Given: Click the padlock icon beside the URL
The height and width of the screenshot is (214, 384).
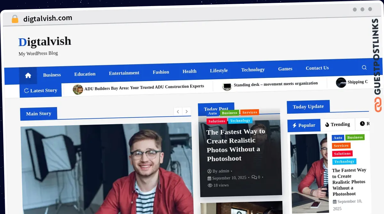Looking at the screenshot, I should (x=15, y=19).
